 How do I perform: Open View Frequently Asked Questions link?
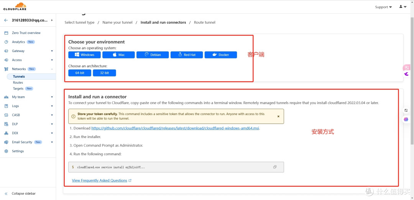click(100, 180)
